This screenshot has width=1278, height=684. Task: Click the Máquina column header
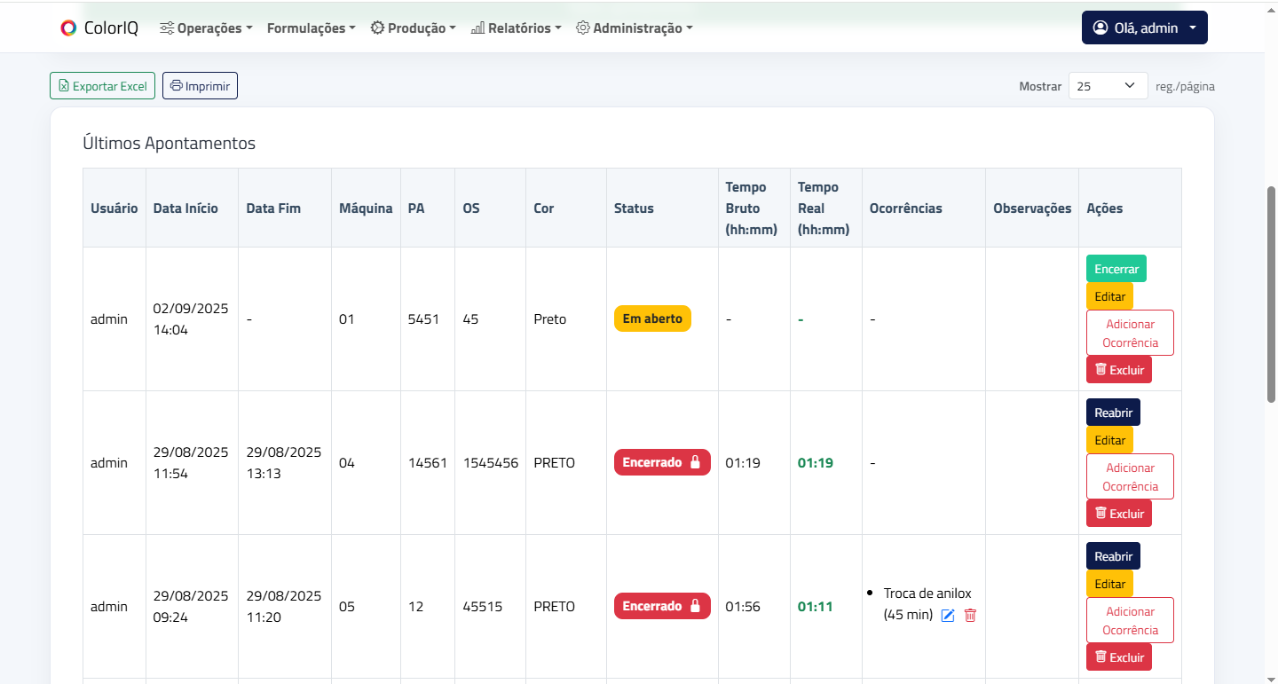pyautogui.click(x=366, y=208)
